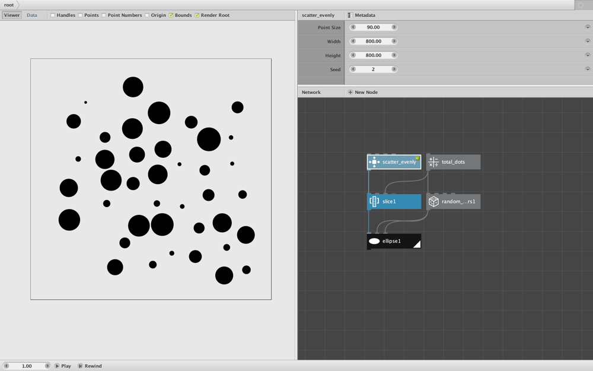Enable the Origin checkbox
Viewport: 593px width, 371px height.
click(147, 15)
